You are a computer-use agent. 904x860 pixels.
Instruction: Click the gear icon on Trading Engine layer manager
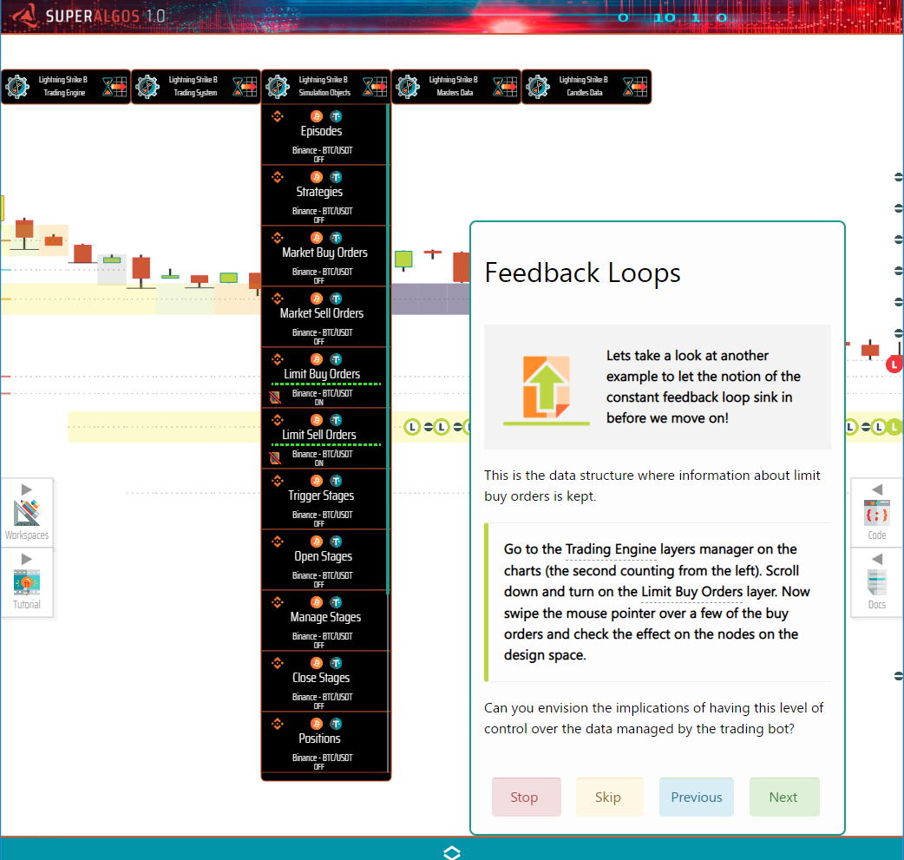click(x=16, y=86)
